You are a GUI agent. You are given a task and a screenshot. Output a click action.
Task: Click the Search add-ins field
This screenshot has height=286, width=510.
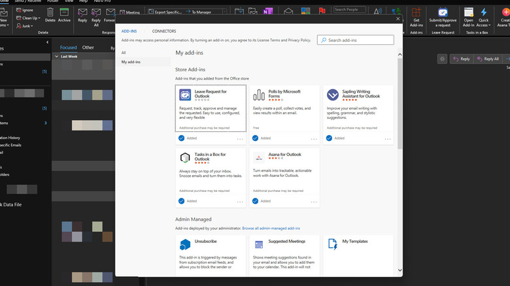pyautogui.click(x=356, y=40)
